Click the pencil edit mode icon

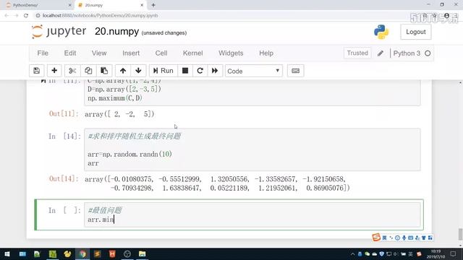point(381,53)
